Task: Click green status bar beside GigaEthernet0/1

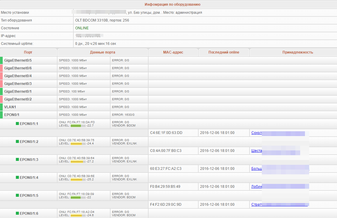Action: click(x=1, y=92)
